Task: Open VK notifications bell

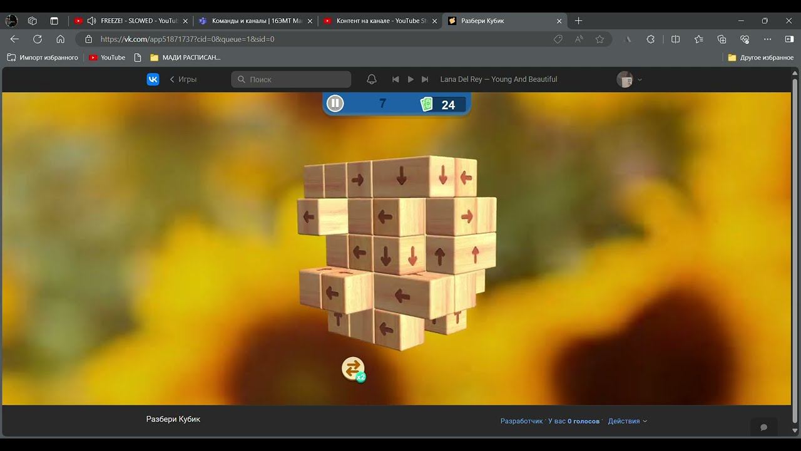Action: click(x=372, y=80)
